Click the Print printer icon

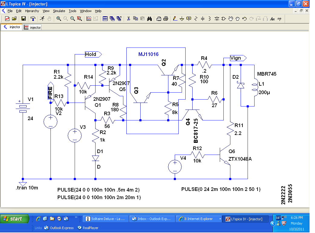coord(166,19)
